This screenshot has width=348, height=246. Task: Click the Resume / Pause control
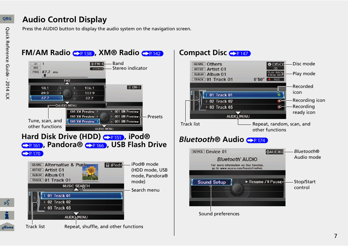point(264,182)
